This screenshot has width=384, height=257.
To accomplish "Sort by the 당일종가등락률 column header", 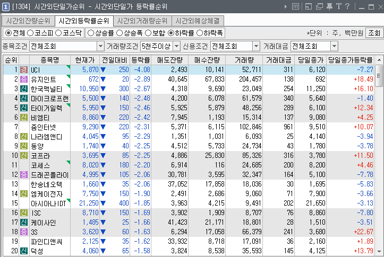I will (x=350, y=60).
